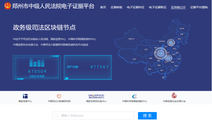Click the 用户总数 label
This screenshot has height=124, width=212.
click(x=73, y=67)
